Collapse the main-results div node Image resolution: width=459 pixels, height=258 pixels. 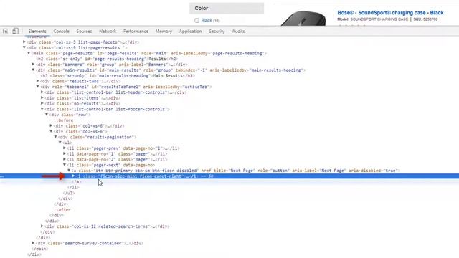[x=34, y=70]
